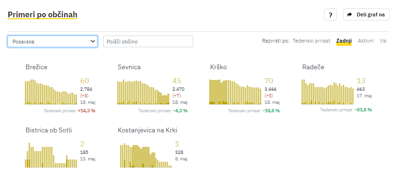Click the Brežice bar chart
Image resolution: width=400 pixels, height=181 pixels.
tap(51, 92)
